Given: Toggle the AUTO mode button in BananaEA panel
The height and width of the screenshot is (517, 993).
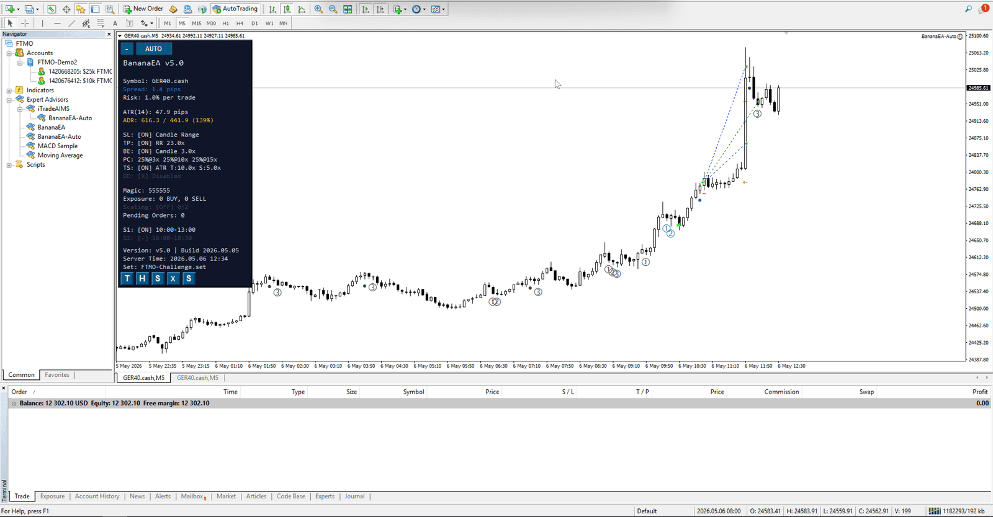Looking at the screenshot, I should click(x=153, y=49).
